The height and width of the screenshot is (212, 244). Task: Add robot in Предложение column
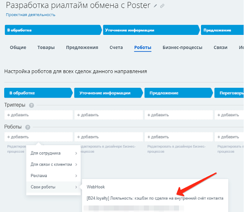(x=179, y=137)
